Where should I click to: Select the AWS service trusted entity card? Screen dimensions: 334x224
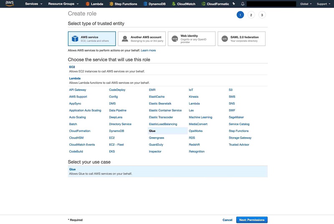tap(92, 39)
